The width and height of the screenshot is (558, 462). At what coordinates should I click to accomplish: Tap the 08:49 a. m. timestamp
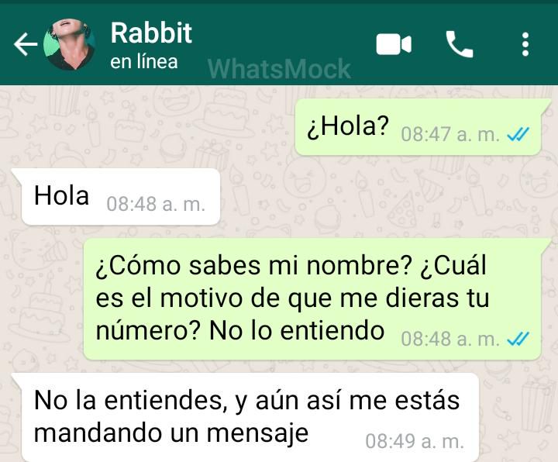[x=415, y=441]
